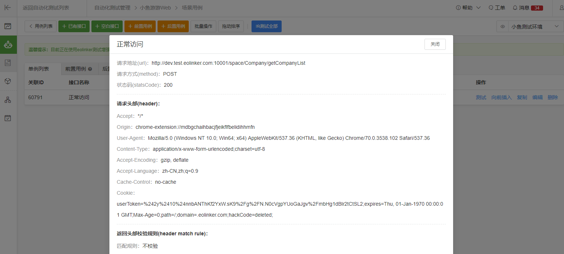Open the dashboard chart icon in sidebar
This screenshot has height=254, width=564.
pyautogui.click(x=8, y=26)
